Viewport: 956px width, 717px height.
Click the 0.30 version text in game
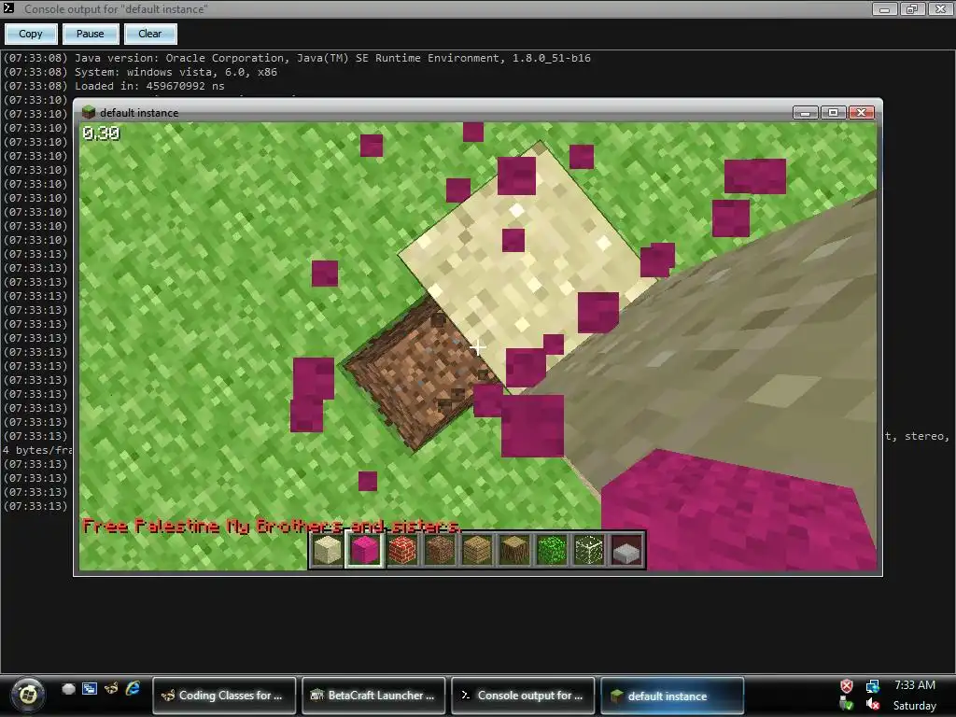point(101,133)
